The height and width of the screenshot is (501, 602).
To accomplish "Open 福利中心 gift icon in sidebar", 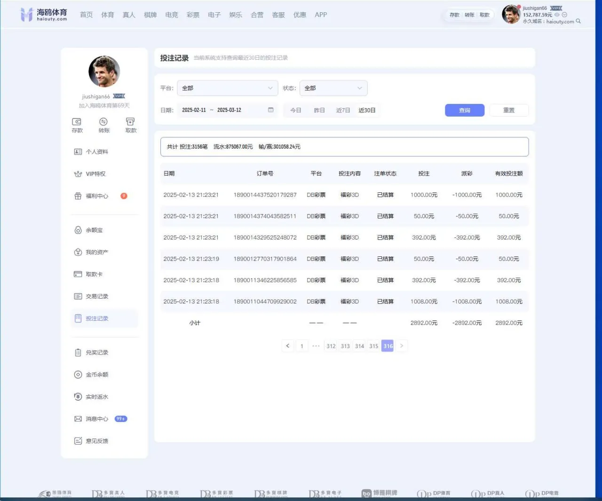I will [x=78, y=196].
